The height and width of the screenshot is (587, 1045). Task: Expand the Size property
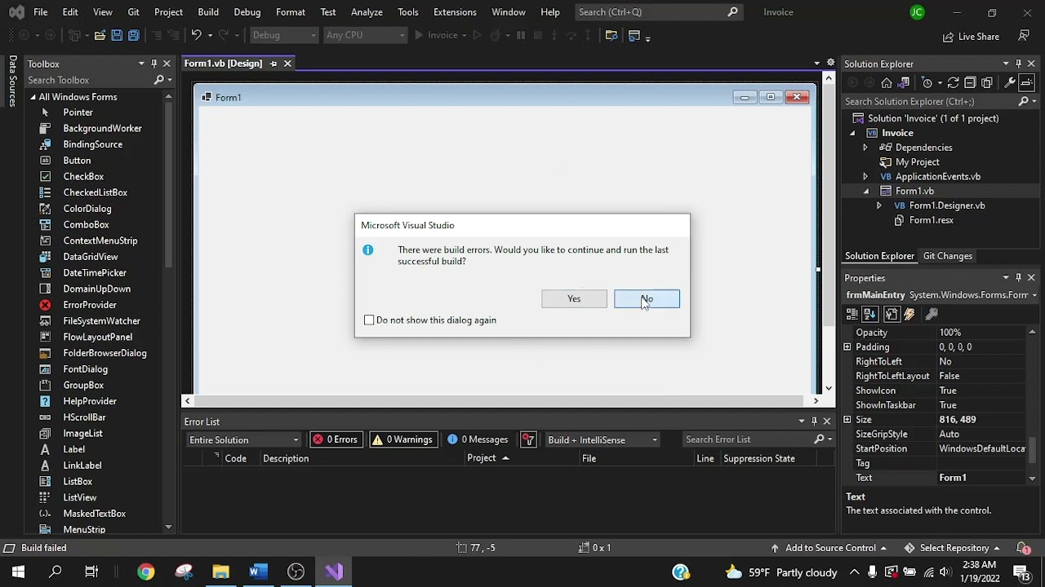pyautogui.click(x=847, y=420)
